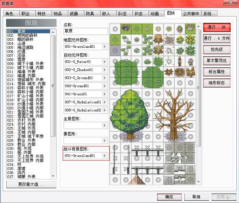Select 009: 城下小镇 外表 tileset
Image resolution: width=239 pixels, height=203 pixels.
pos(28,64)
